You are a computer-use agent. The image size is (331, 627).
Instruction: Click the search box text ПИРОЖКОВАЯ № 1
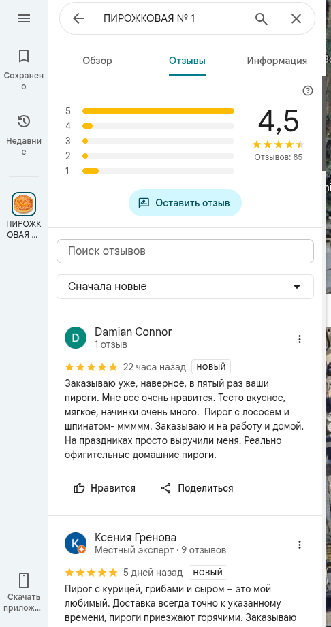click(149, 18)
